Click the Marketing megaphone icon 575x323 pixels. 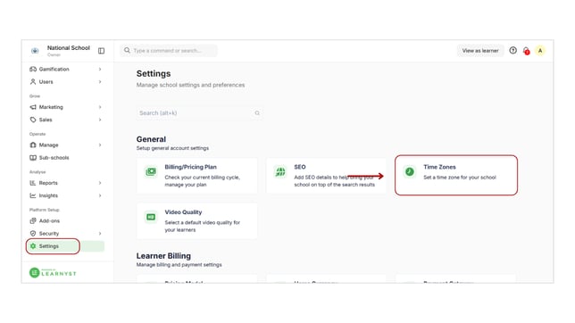click(33, 107)
